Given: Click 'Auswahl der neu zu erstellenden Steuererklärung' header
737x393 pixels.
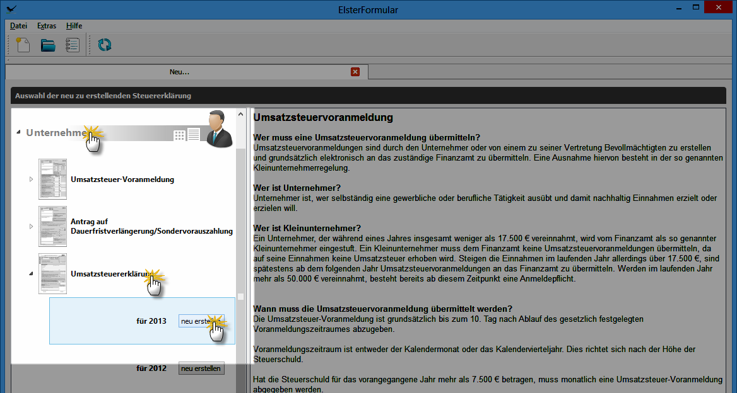Looking at the screenshot, I should coord(103,96).
